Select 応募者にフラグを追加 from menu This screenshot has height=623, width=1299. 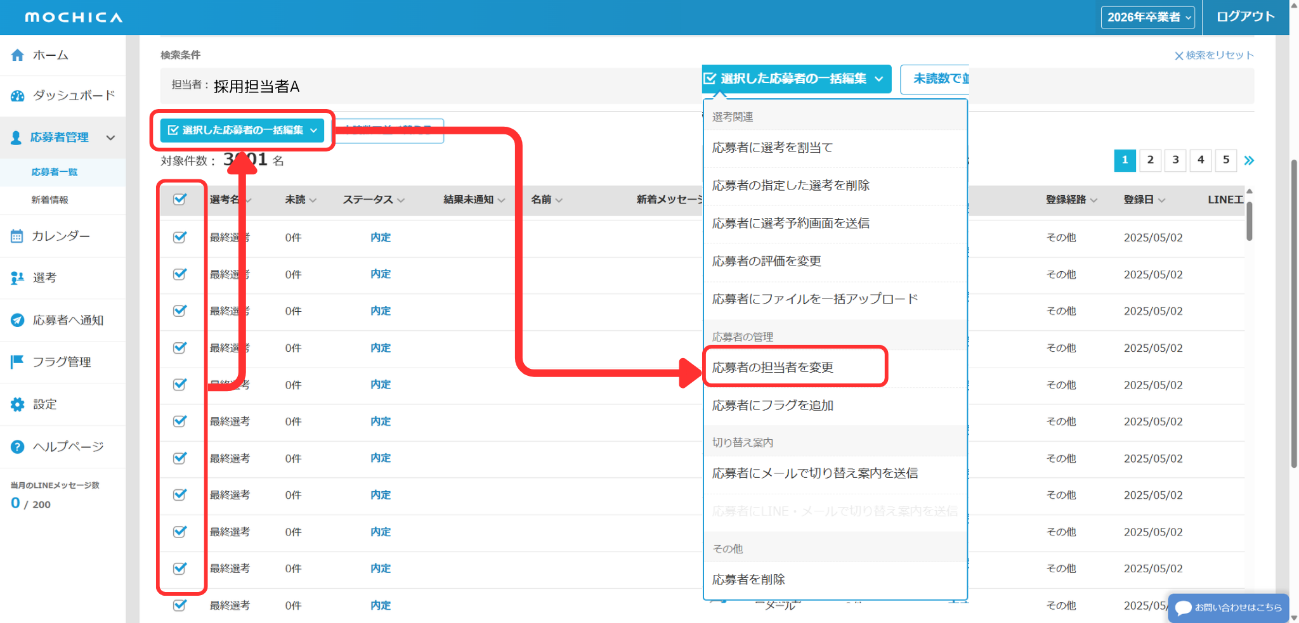click(x=773, y=406)
